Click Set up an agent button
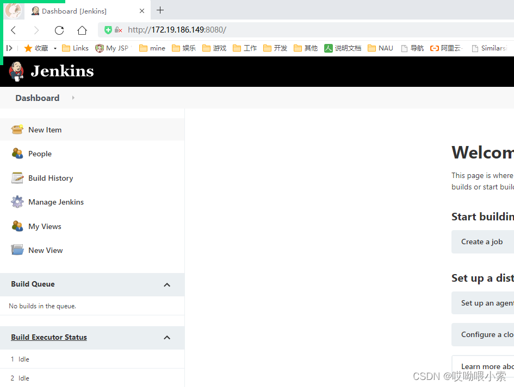514x387 pixels. coord(482,303)
